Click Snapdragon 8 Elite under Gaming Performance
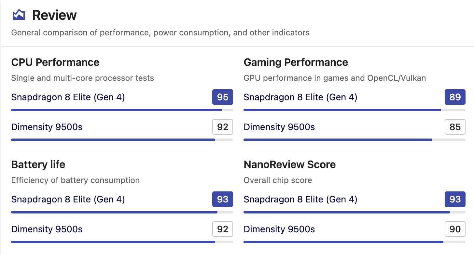 coord(300,97)
